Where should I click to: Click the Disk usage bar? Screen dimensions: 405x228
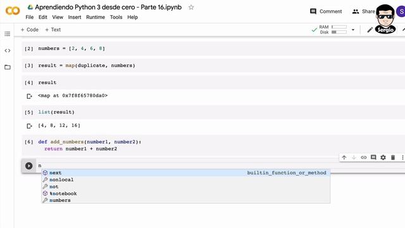pos(339,32)
